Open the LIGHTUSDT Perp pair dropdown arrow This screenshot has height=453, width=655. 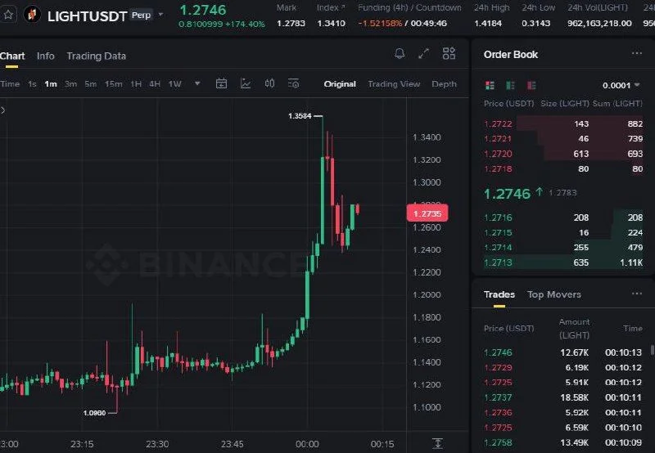pos(160,15)
